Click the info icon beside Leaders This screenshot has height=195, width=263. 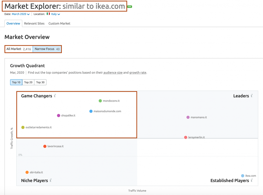click(252, 96)
